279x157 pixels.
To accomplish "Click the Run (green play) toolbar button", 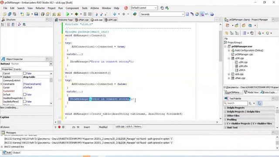I will (x=68, y=14).
